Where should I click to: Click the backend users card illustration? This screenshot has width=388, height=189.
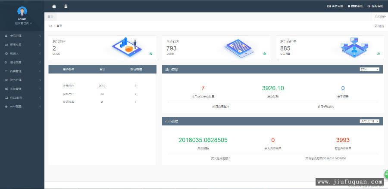[125, 47]
